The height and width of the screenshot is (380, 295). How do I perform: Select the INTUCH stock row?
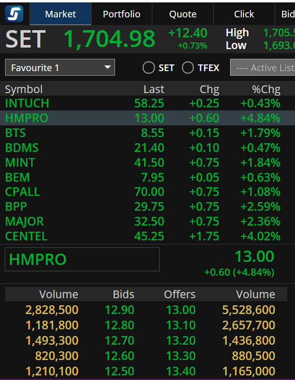pos(147,103)
